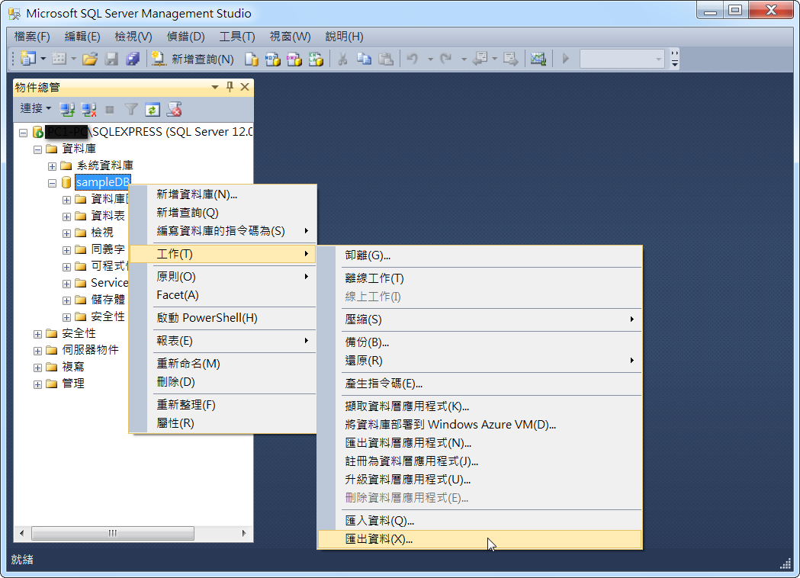Click the Save toolbar icon
The width and height of the screenshot is (800, 578).
click(x=113, y=59)
